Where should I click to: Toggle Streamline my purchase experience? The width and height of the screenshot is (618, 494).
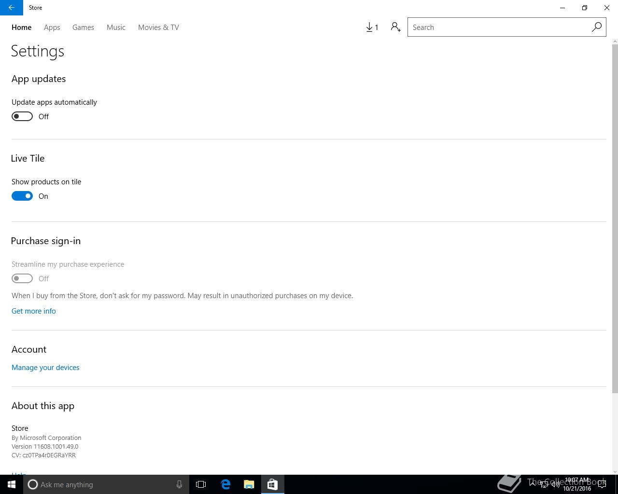coord(22,278)
